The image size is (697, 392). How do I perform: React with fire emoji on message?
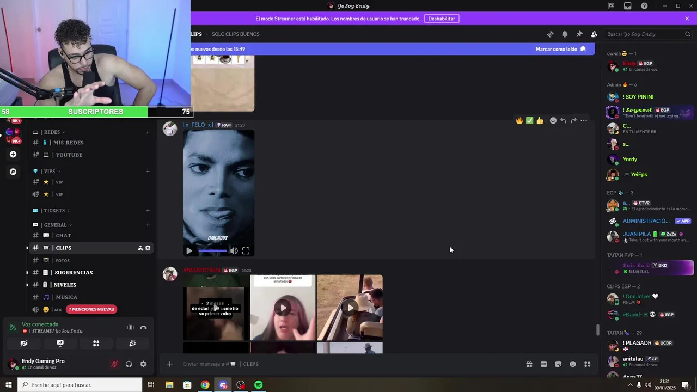click(x=519, y=120)
